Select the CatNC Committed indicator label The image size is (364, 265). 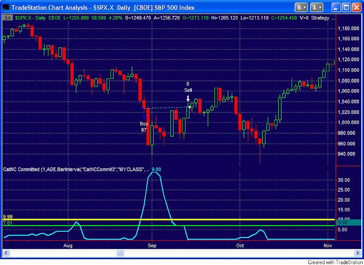click(x=76, y=170)
